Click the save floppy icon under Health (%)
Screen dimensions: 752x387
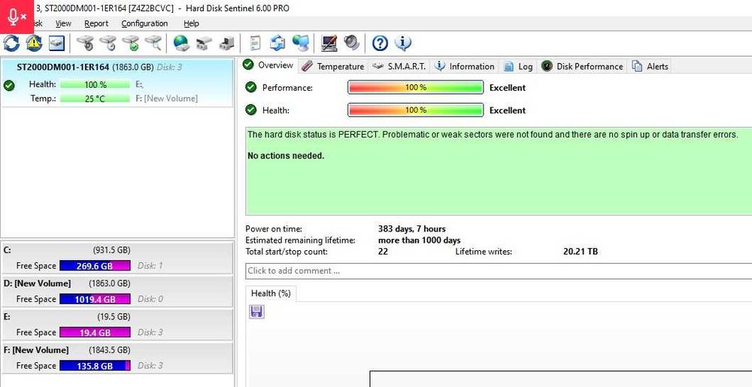click(x=256, y=312)
